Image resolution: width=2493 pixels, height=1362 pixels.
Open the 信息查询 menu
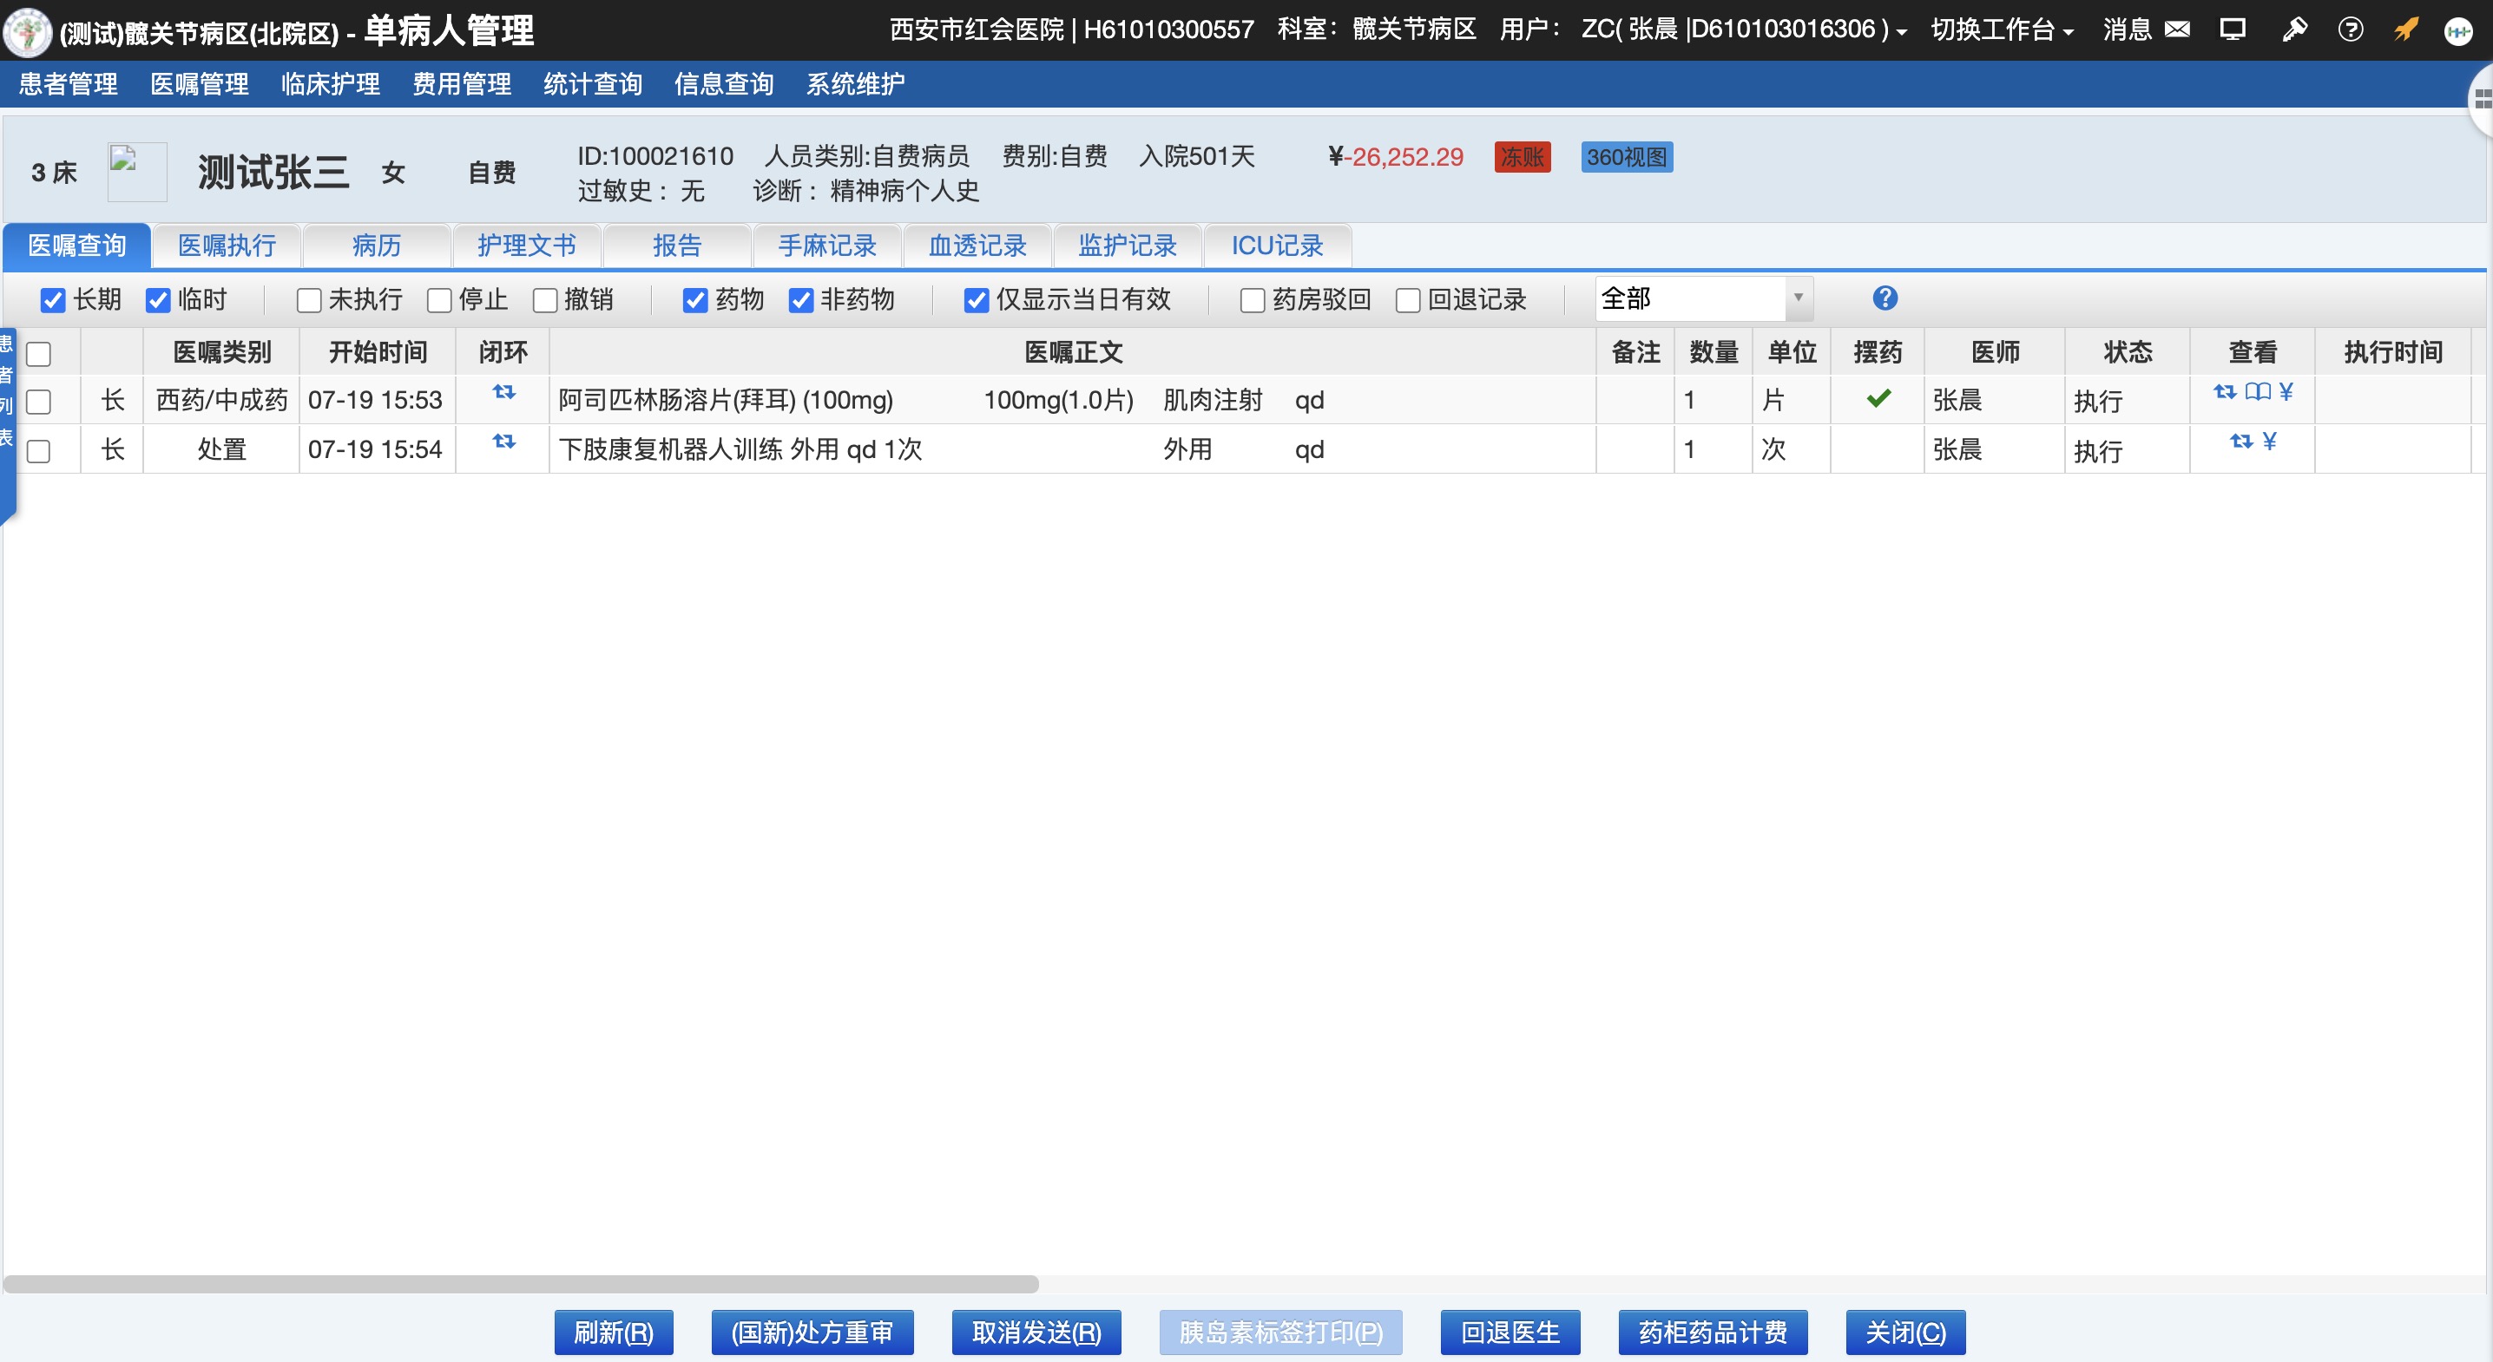pos(724,84)
